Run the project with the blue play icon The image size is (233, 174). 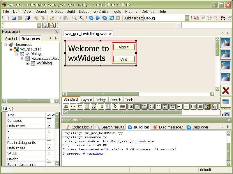coord(98,18)
